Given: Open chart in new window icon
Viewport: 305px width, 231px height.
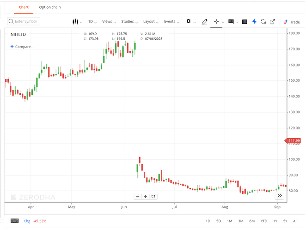Looking at the screenshot, I should (273, 22).
